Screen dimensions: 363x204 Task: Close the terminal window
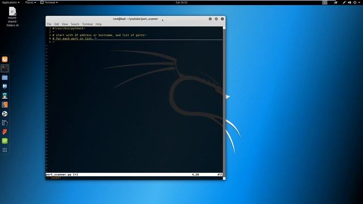coord(222,19)
